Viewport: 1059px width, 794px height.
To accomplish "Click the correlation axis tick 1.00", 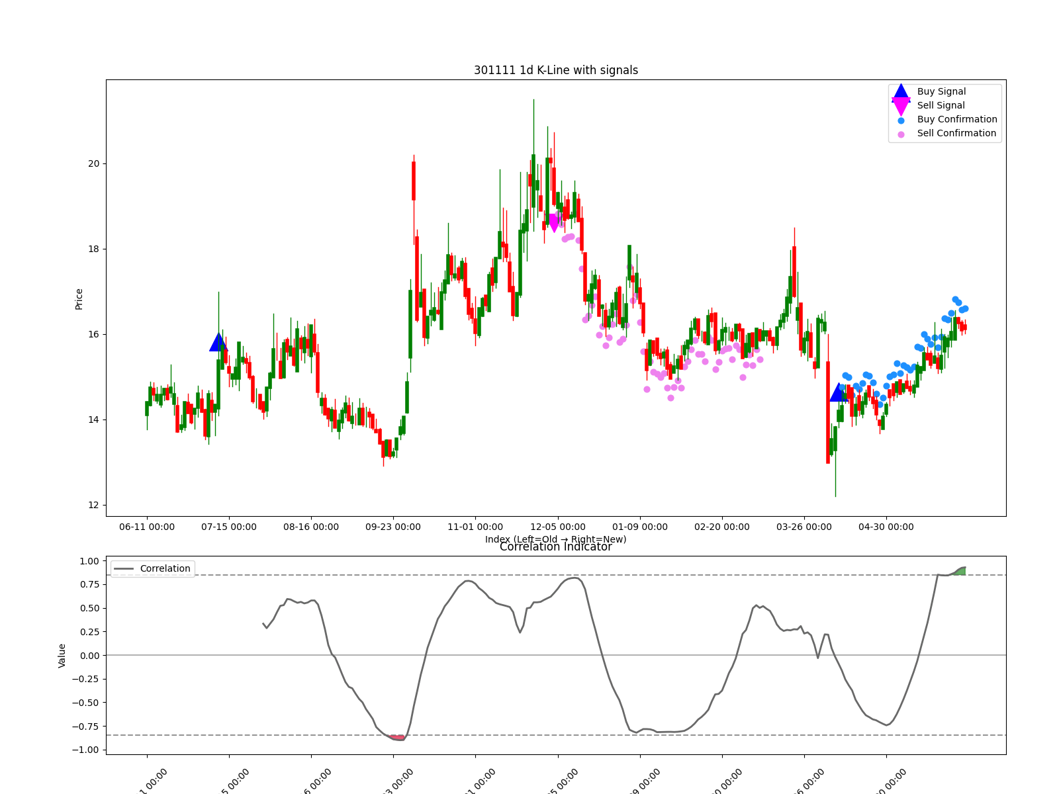I will pos(88,561).
